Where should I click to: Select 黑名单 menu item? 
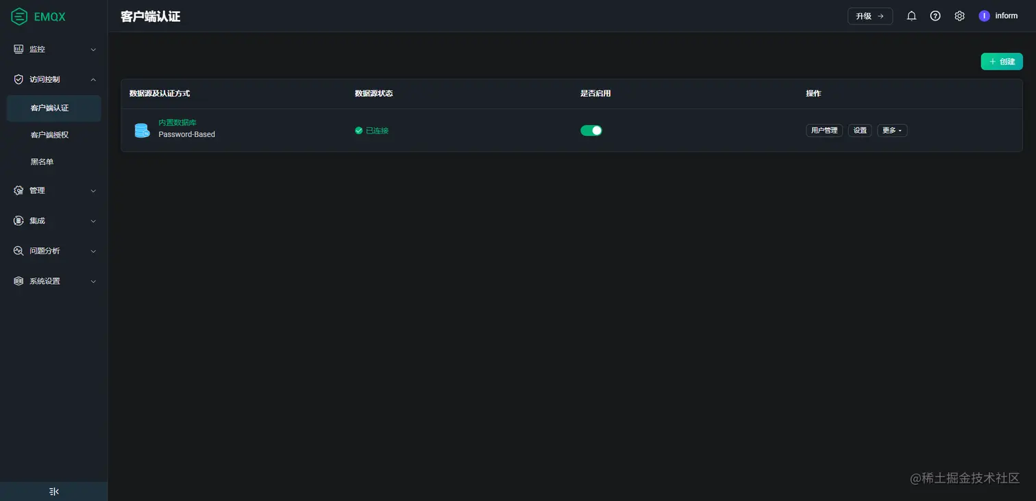(54, 162)
